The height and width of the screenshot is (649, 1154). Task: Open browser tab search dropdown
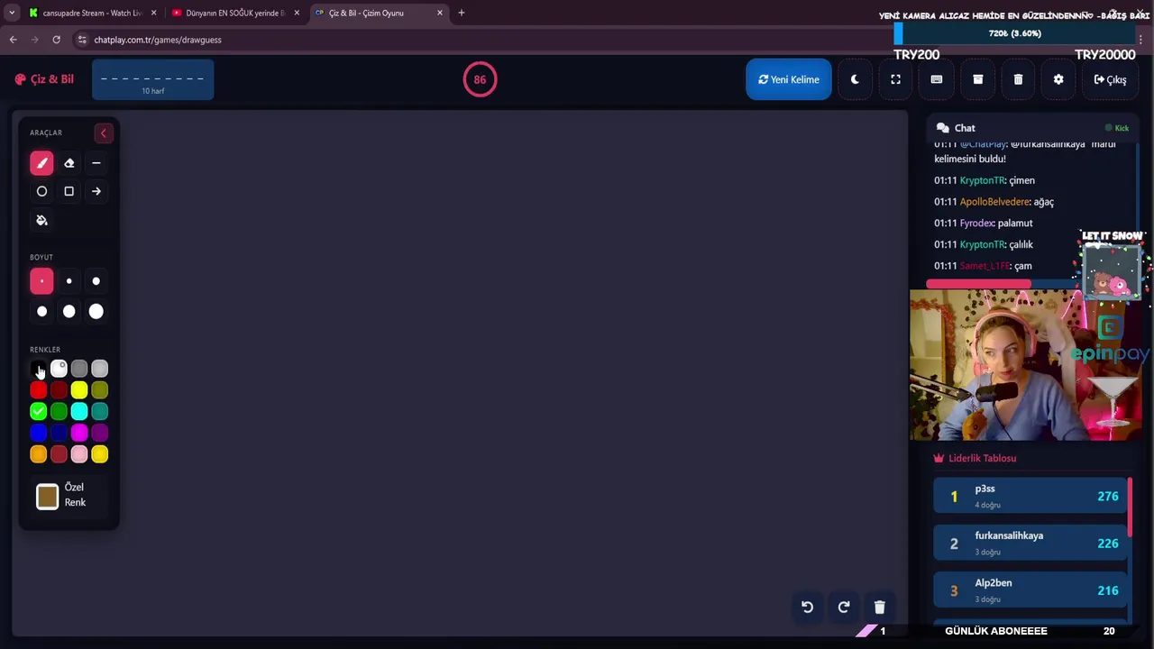coord(11,13)
